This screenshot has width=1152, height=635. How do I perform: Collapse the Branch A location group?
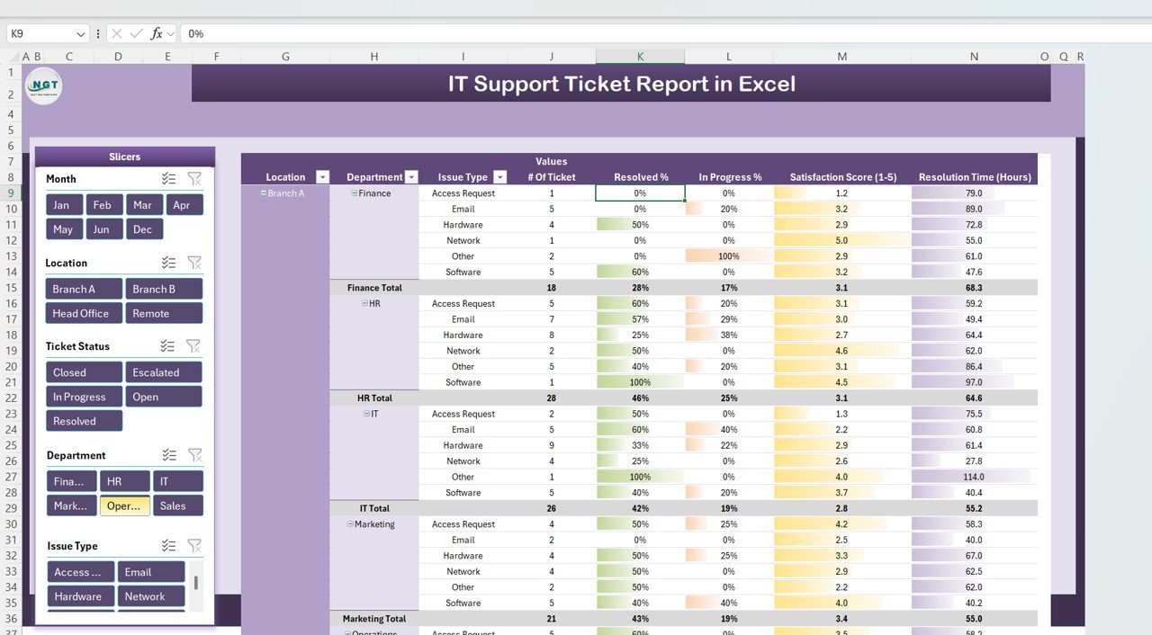(264, 193)
